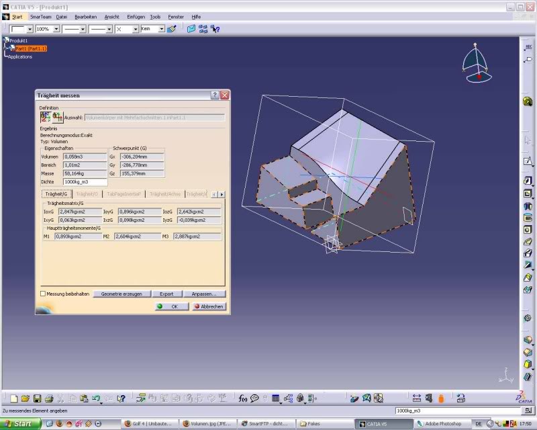The image size is (537, 430).
Task: Click the 3D compass in viewport
Action: tap(478, 63)
